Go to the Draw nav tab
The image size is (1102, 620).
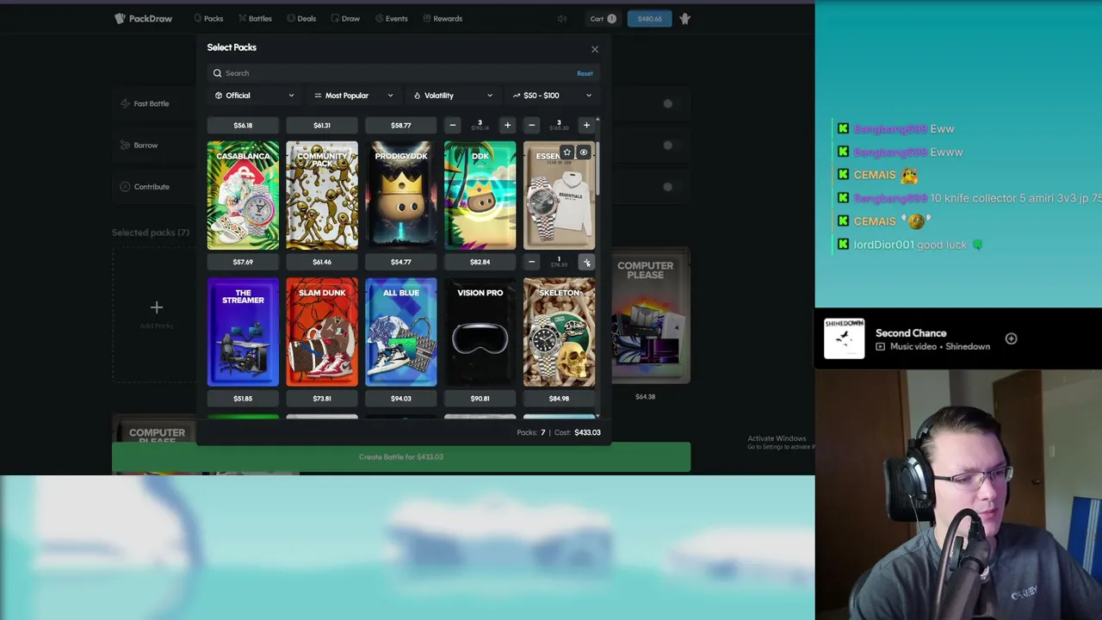345,18
